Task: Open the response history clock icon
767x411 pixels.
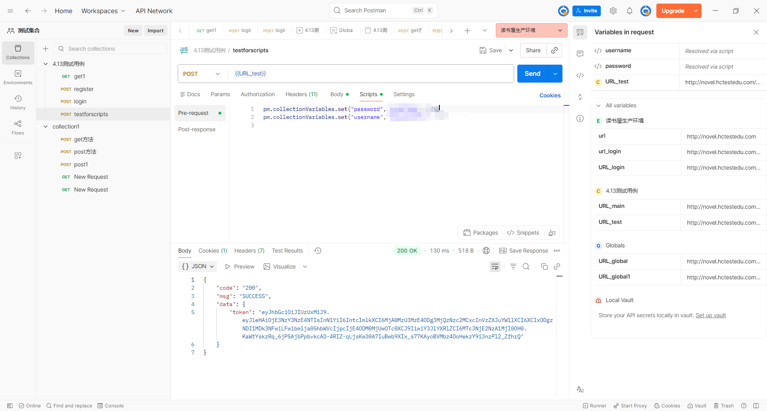Action: [x=318, y=251]
